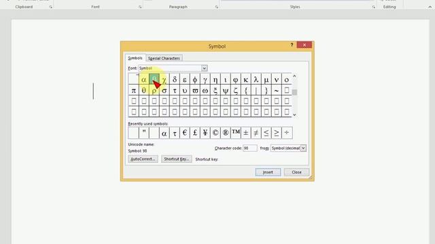435x244 pixels.
Task: Select the copyright sign from recently used symbols
Action: (215, 133)
